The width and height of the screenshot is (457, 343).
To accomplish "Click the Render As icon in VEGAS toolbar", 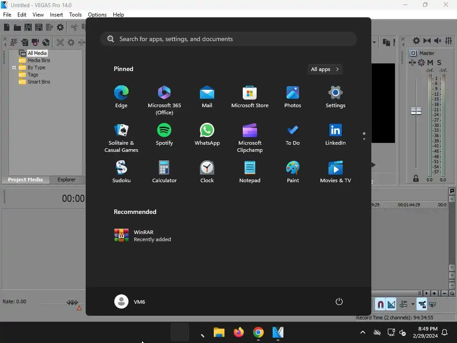I will pyautogui.click(x=50, y=27).
